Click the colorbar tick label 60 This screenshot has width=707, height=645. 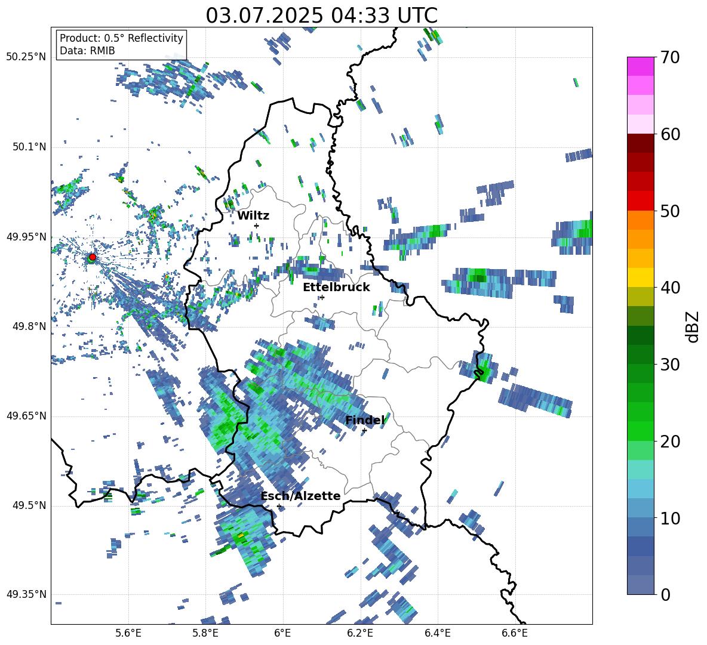pyautogui.click(x=671, y=134)
